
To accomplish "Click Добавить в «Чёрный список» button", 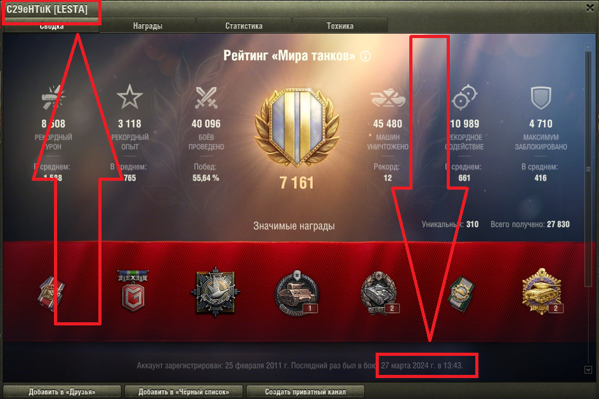I will (184, 392).
